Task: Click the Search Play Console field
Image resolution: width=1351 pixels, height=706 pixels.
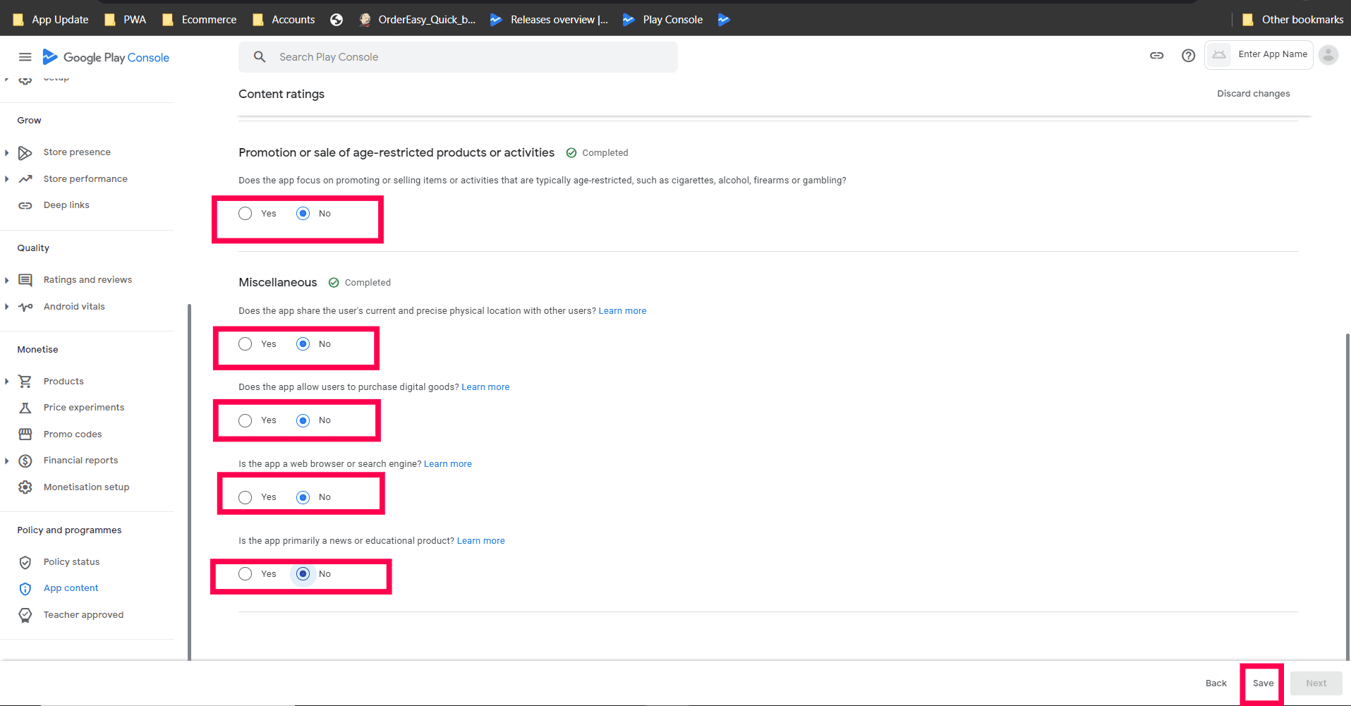Action: [x=458, y=57]
